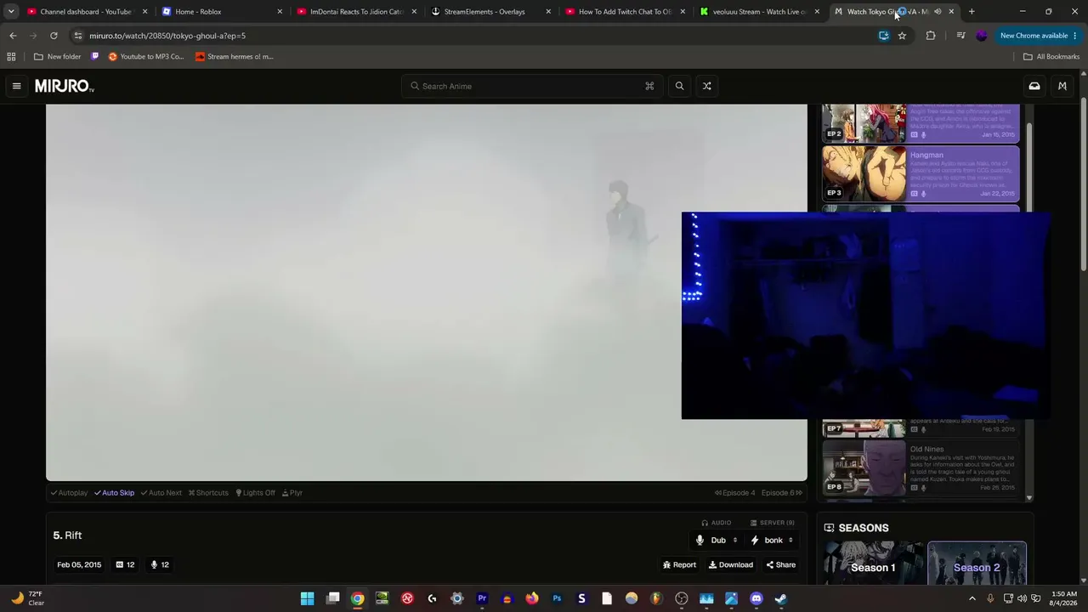Select Season 1 thumbnail
The image size is (1088, 612).
(x=873, y=564)
